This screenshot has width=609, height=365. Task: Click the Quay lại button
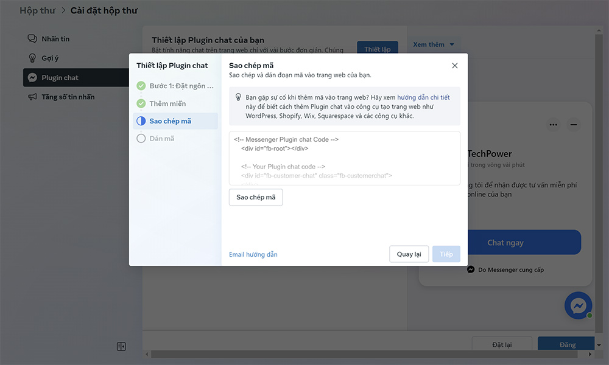tap(409, 254)
